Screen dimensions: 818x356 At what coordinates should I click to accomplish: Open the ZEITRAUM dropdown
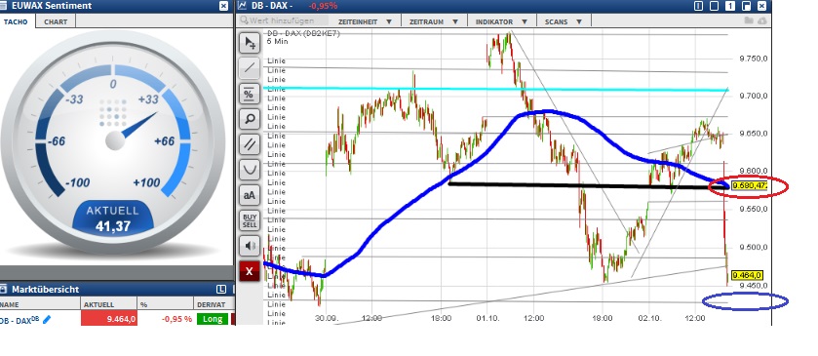(434, 21)
